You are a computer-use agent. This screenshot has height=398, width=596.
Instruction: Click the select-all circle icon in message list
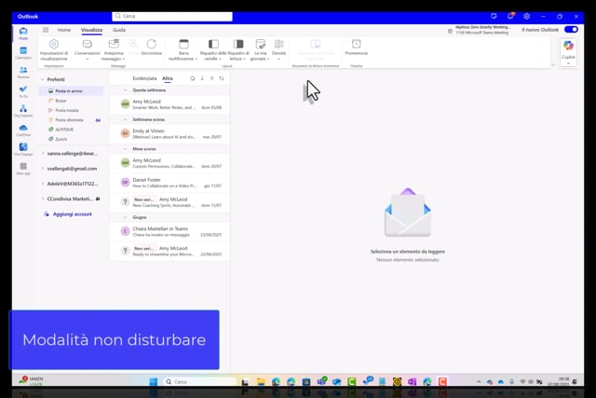(x=193, y=78)
